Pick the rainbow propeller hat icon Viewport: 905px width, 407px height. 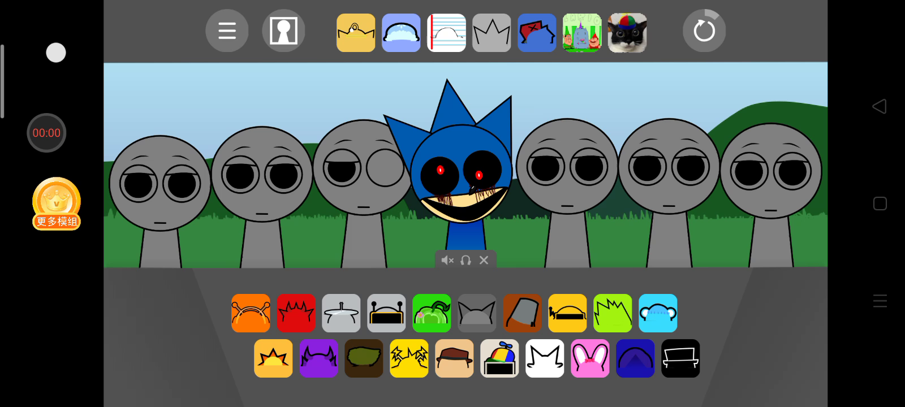coord(499,358)
